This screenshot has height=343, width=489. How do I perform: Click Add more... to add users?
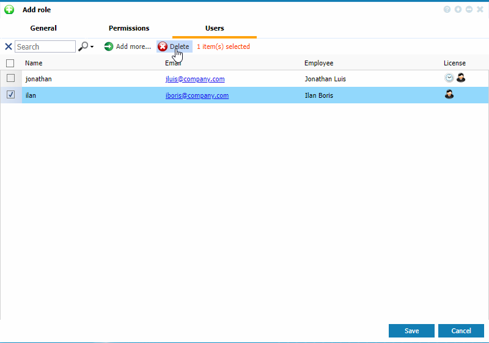[127, 46]
